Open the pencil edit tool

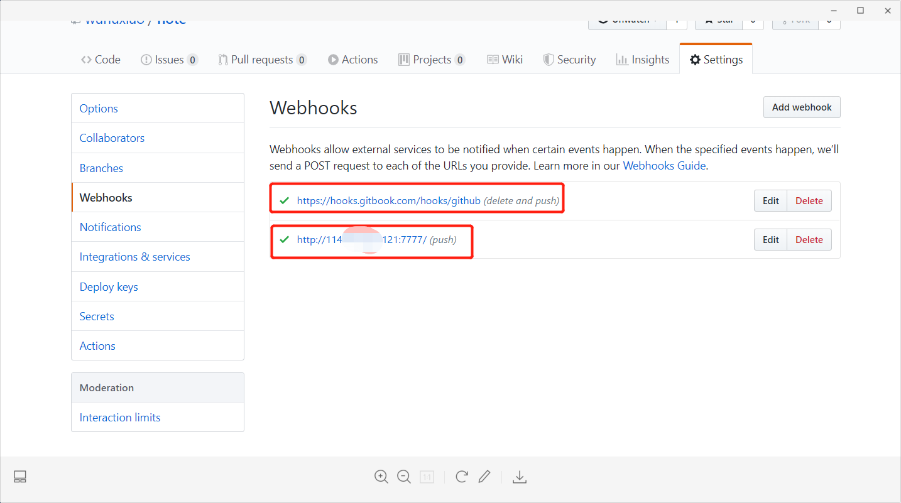tap(484, 477)
